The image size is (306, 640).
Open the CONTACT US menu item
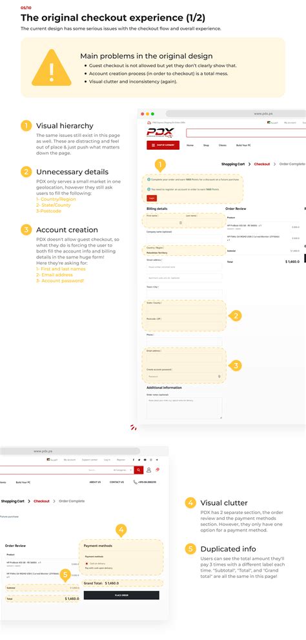[117, 482]
